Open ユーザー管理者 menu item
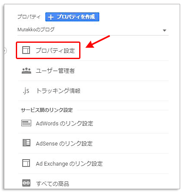This screenshot has height=193, width=184. coord(93,71)
